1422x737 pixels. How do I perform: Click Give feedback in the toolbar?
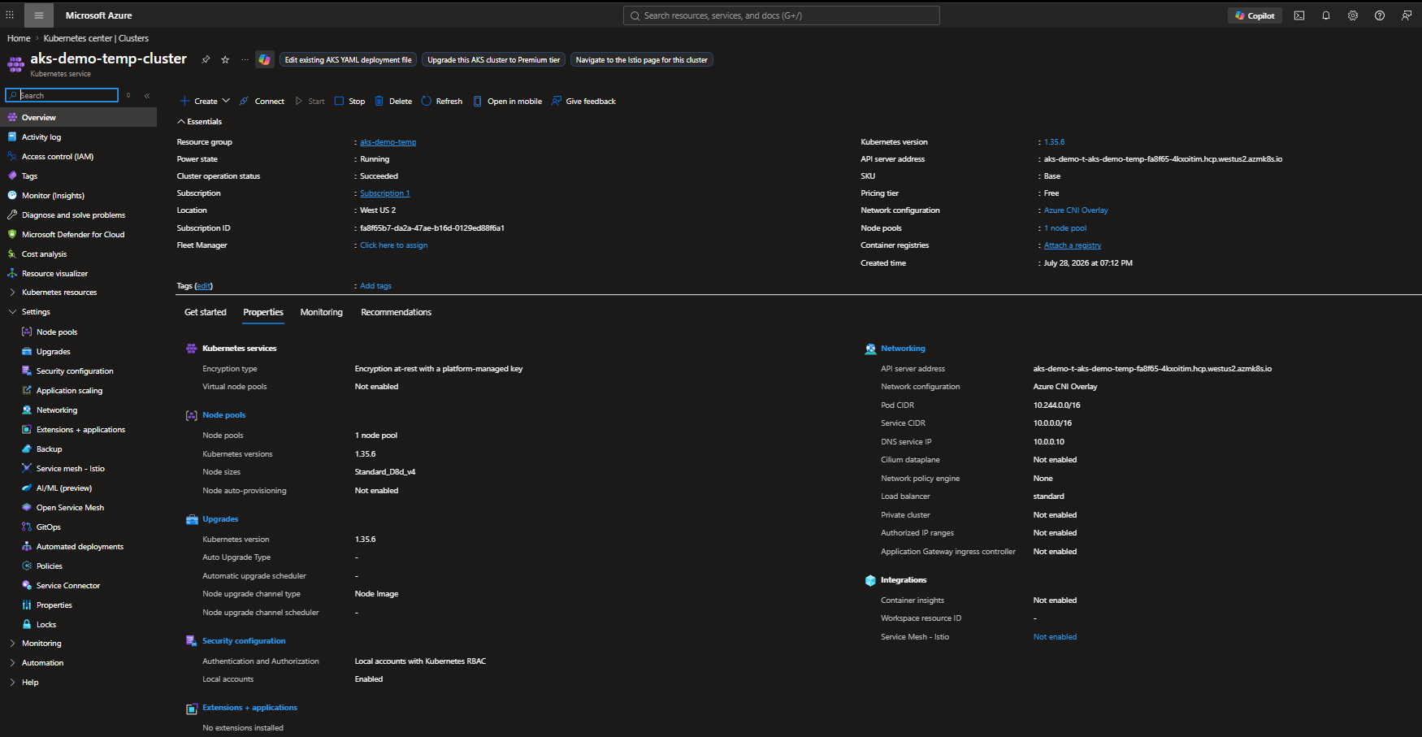coord(583,102)
